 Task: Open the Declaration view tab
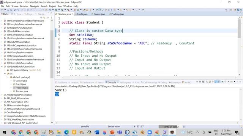point(87,82)
